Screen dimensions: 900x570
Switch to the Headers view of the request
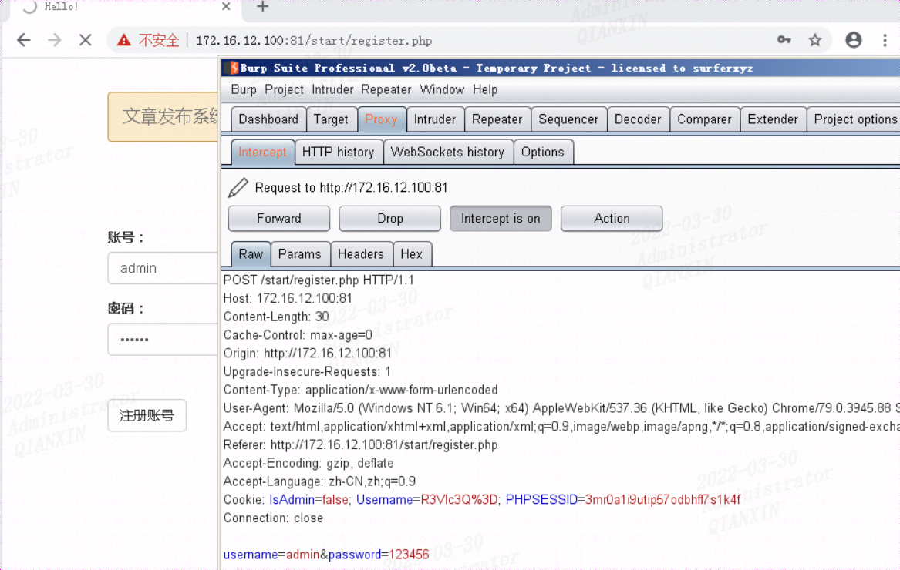pos(361,253)
